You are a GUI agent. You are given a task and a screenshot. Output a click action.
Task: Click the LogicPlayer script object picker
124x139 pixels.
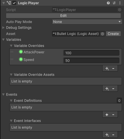(120, 10)
